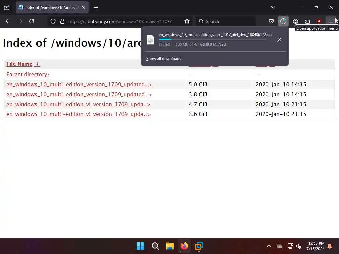
Task: Reload the current page
Action: tap(32, 21)
